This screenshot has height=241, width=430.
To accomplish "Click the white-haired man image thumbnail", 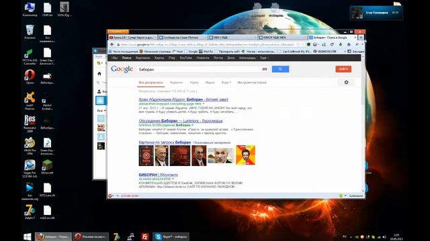I will [220, 155].
